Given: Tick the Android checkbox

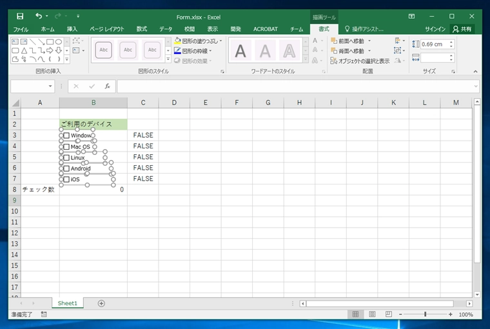Looking at the screenshot, I should (66, 168).
